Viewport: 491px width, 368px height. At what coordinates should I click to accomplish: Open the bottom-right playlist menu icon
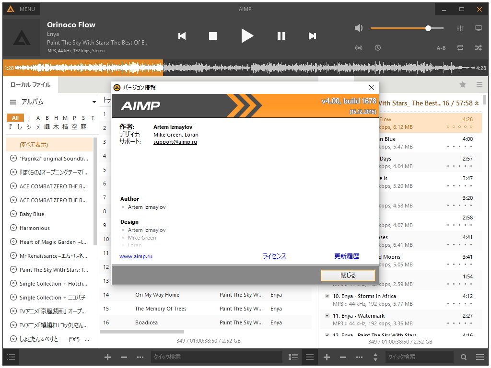tap(480, 356)
